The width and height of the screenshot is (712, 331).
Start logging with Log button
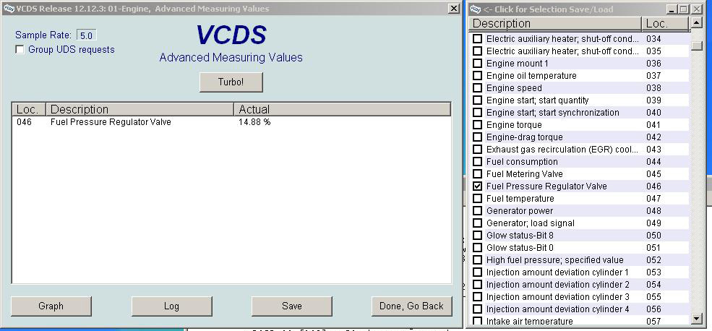(171, 306)
